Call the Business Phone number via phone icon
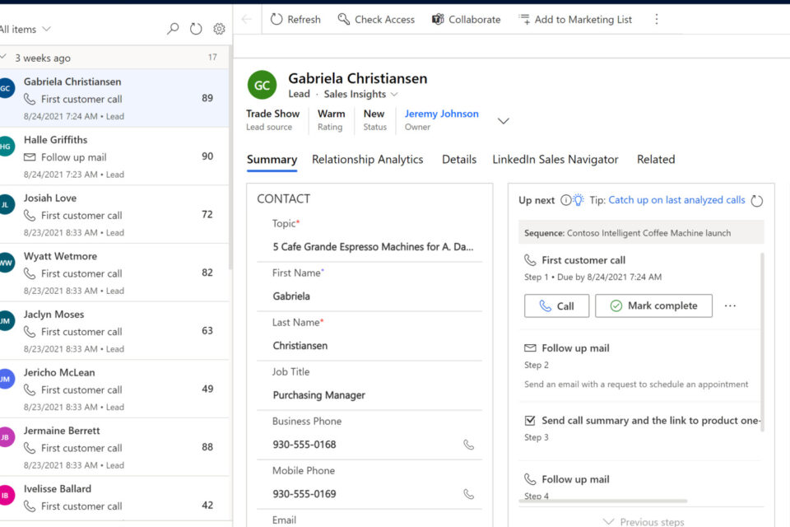 [468, 445]
